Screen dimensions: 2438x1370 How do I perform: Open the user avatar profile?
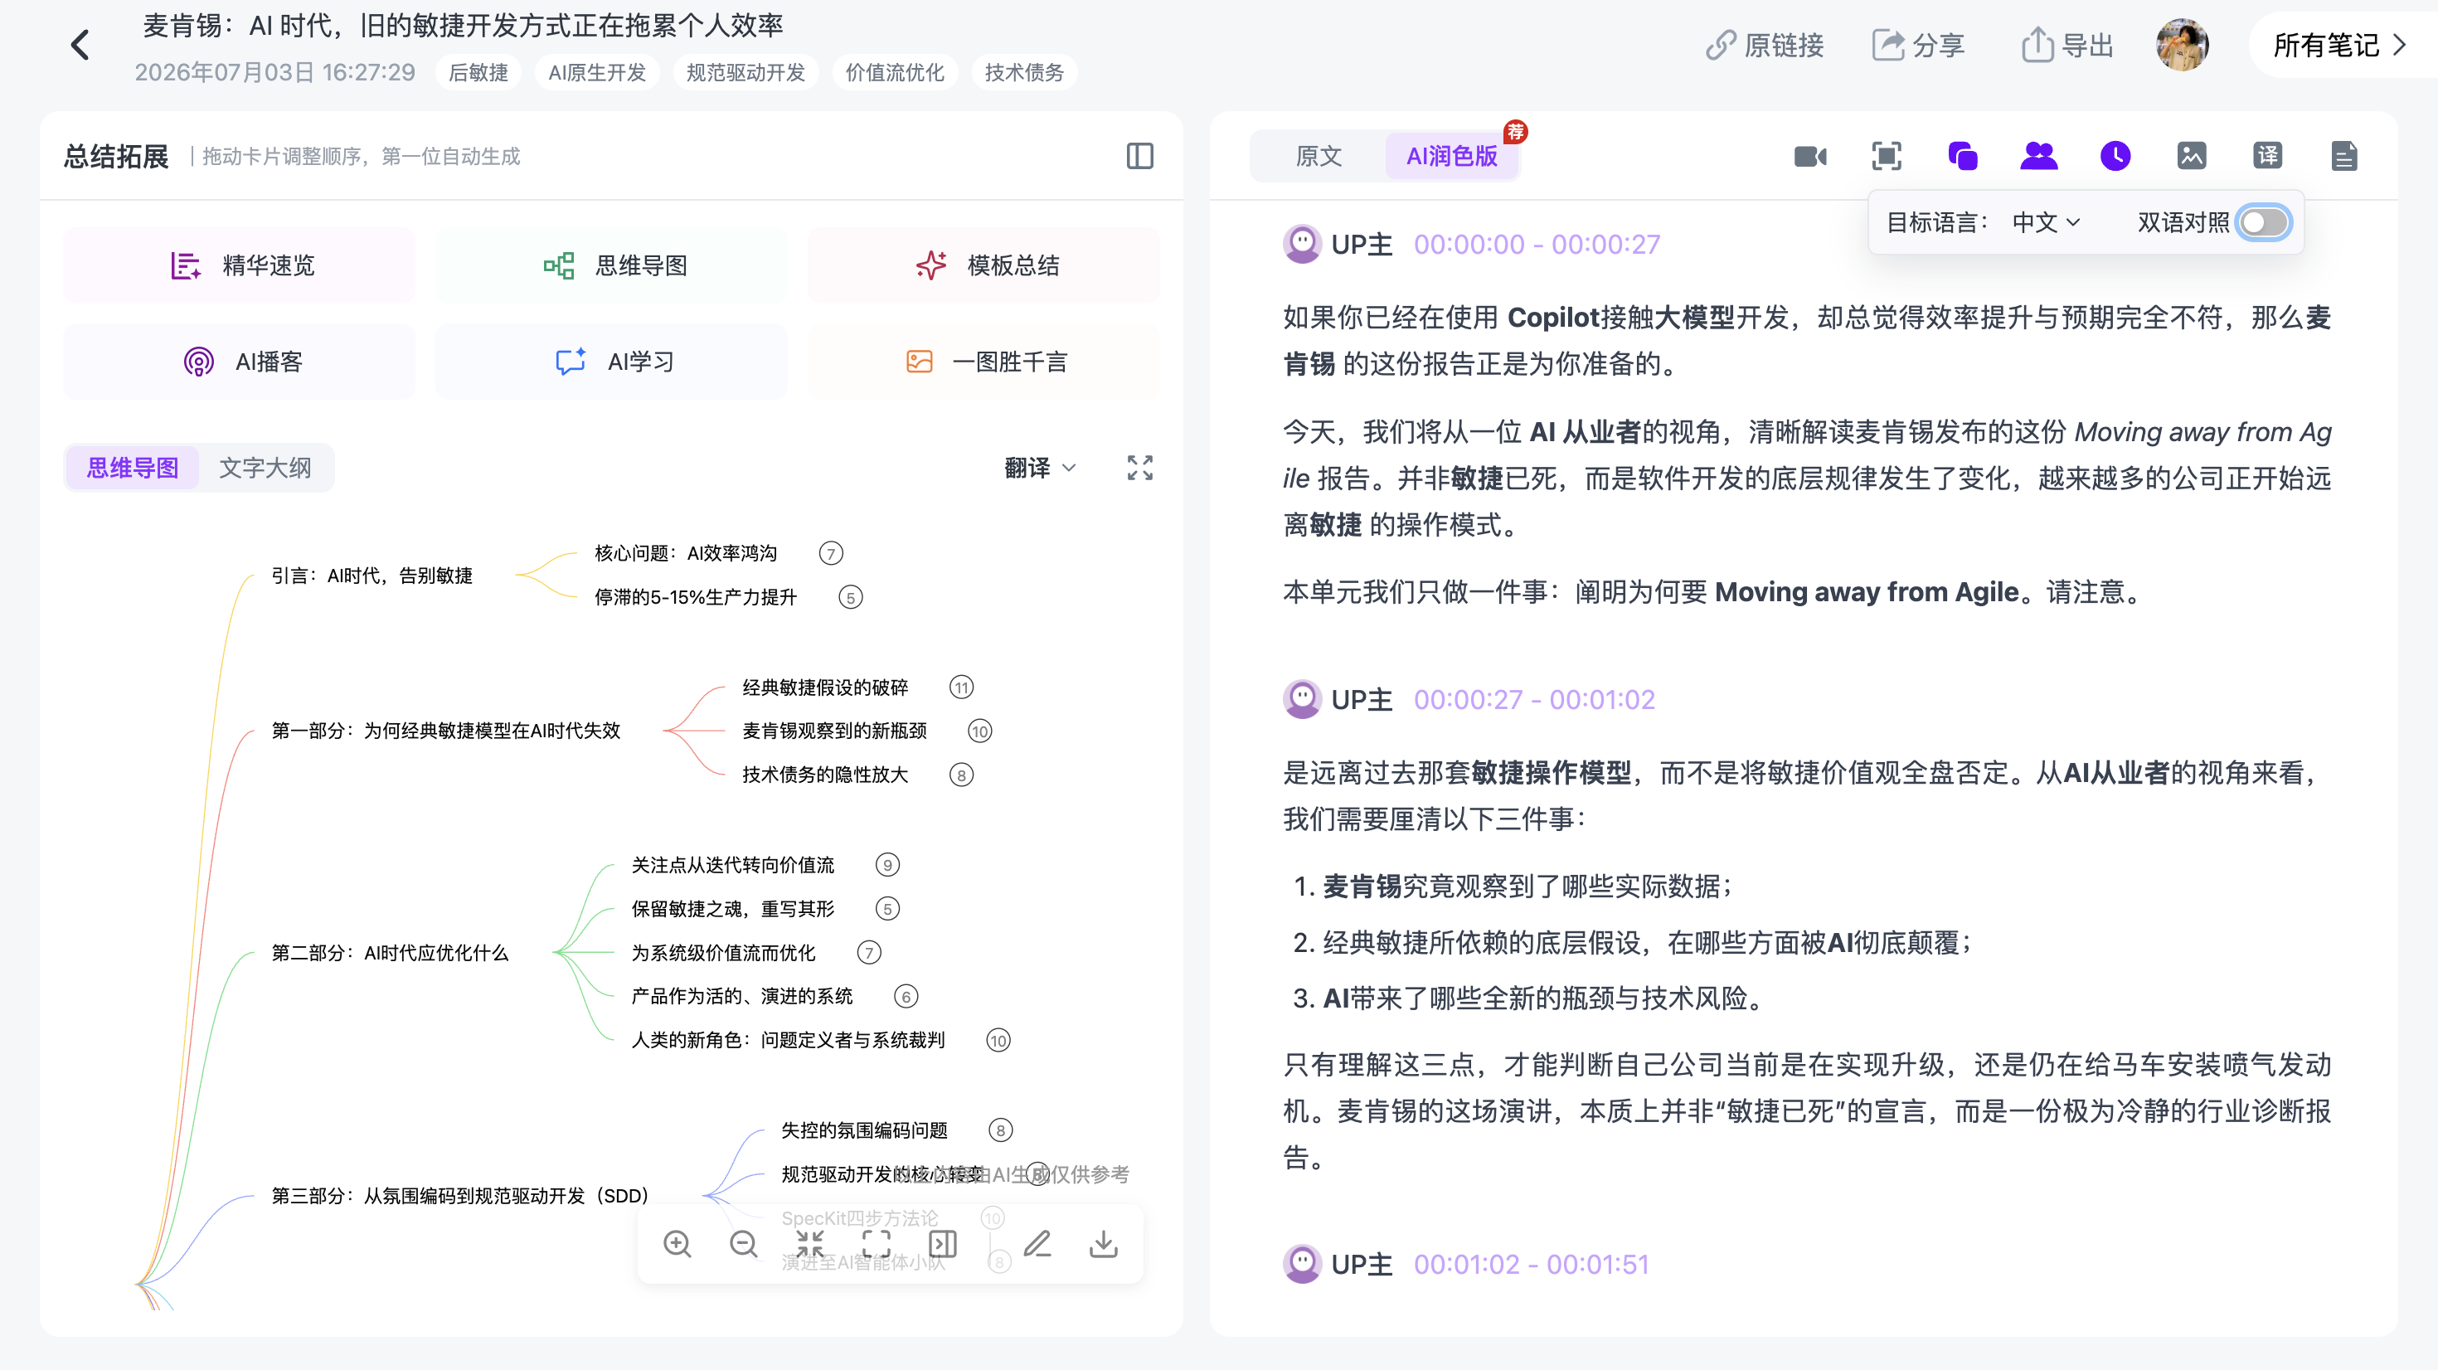point(2183,45)
